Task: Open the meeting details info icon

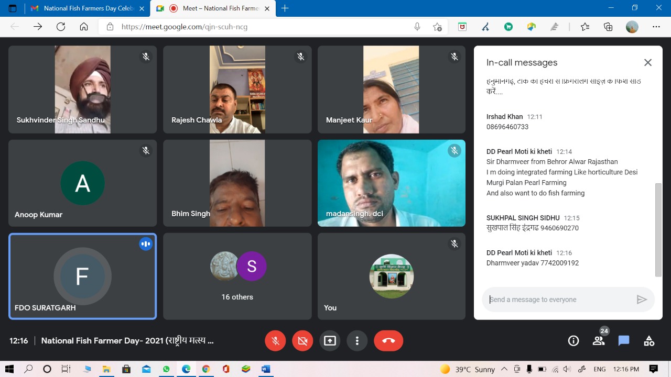Action: pos(573,341)
